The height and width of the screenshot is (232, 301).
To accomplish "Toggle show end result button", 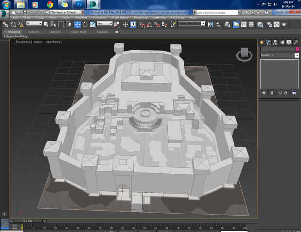I will pos(271,92).
